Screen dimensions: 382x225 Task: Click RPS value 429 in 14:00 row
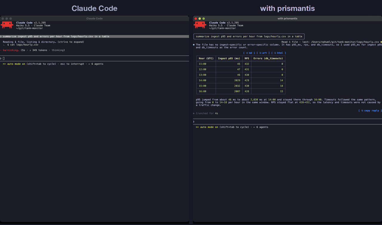pyautogui.click(x=247, y=80)
